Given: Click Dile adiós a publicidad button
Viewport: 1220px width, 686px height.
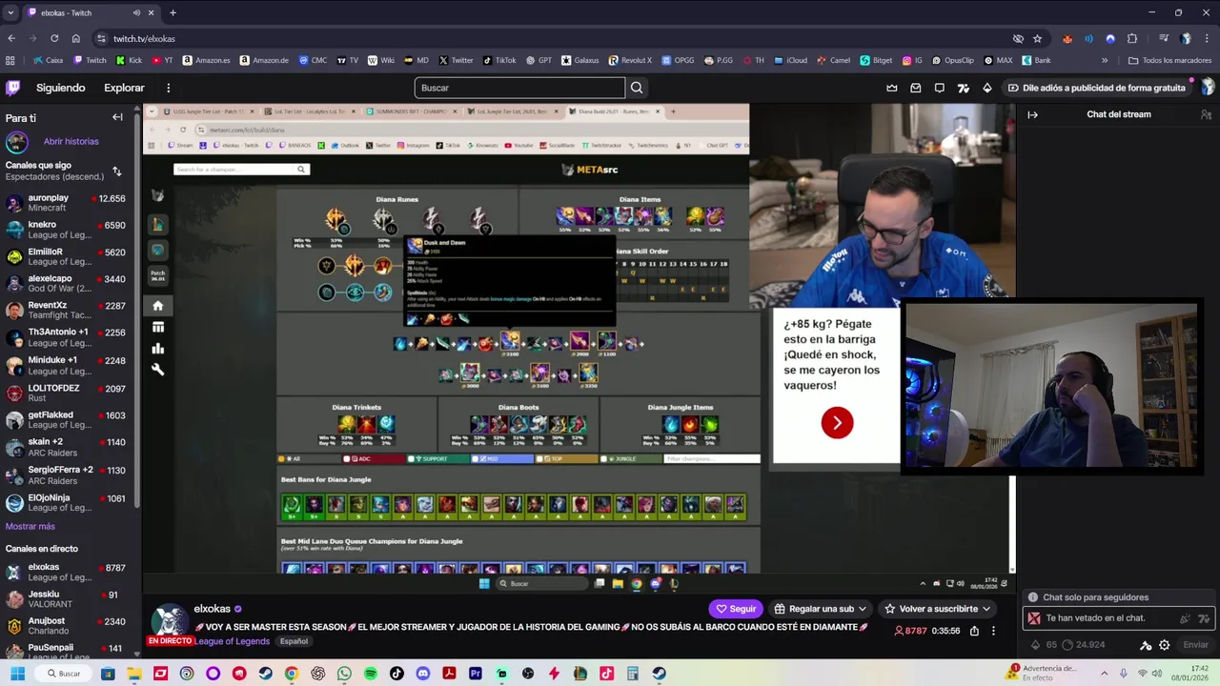Looking at the screenshot, I should pyautogui.click(x=1097, y=88).
